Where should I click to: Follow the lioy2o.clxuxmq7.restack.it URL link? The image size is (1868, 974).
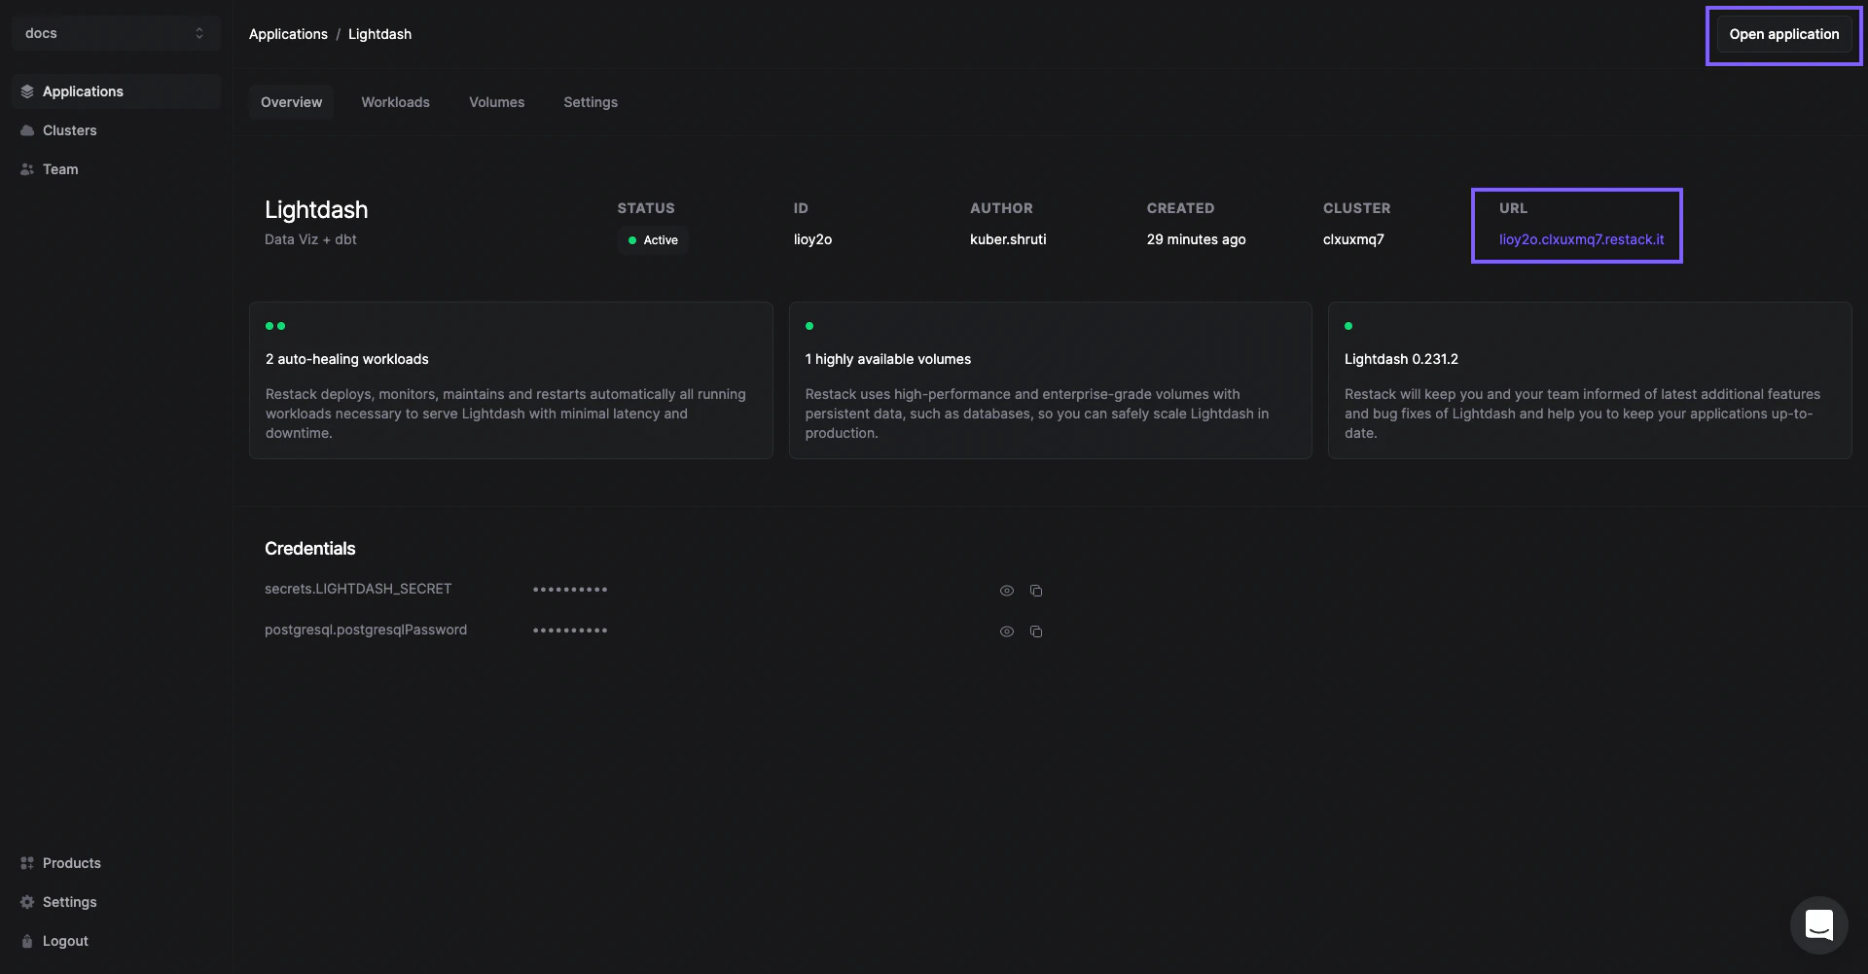click(1581, 239)
